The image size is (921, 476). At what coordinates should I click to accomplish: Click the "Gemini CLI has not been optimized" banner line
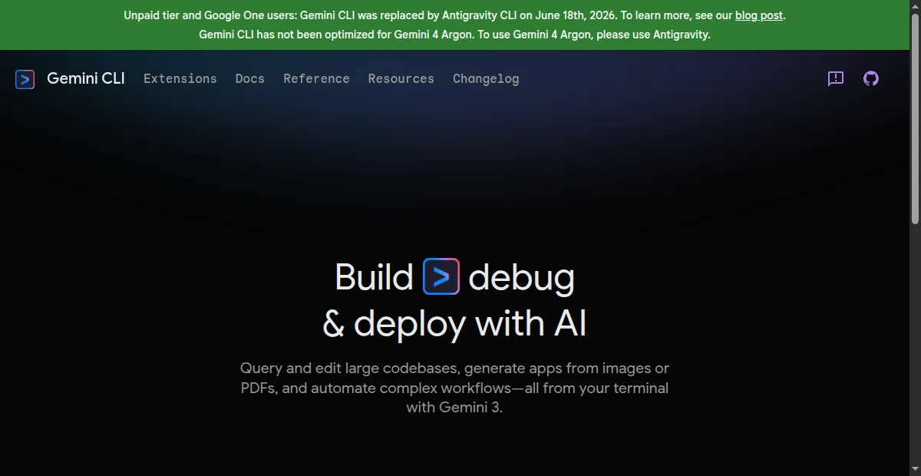point(454,35)
